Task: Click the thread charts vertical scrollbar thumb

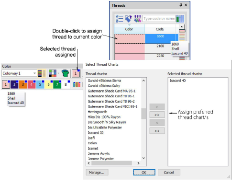Action: coord(144,114)
